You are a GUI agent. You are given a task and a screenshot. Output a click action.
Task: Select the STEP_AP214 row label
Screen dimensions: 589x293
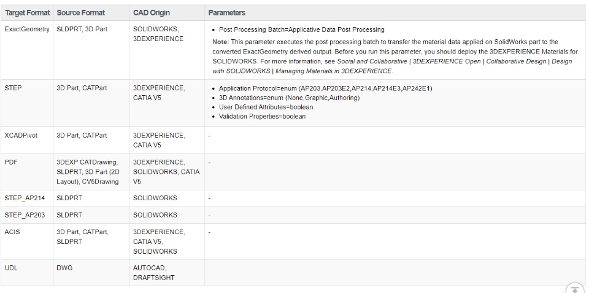[x=25, y=198]
